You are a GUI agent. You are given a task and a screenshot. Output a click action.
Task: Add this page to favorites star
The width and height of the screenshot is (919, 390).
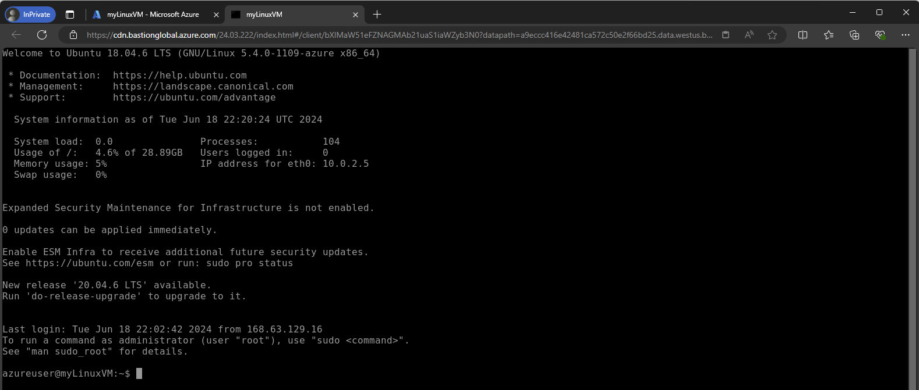(772, 35)
